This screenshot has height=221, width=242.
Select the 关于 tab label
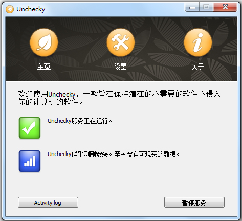click(197, 67)
